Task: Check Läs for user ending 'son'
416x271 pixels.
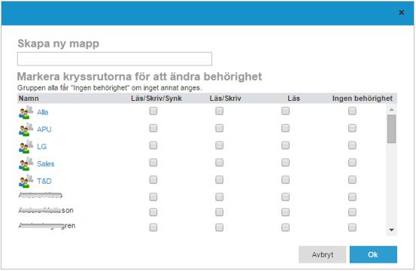Action: [x=285, y=212]
